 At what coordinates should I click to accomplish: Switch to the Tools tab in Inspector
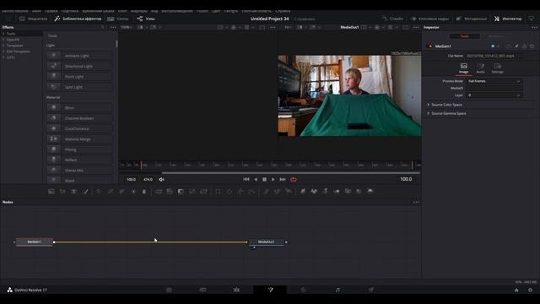click(x=465, y=36)
